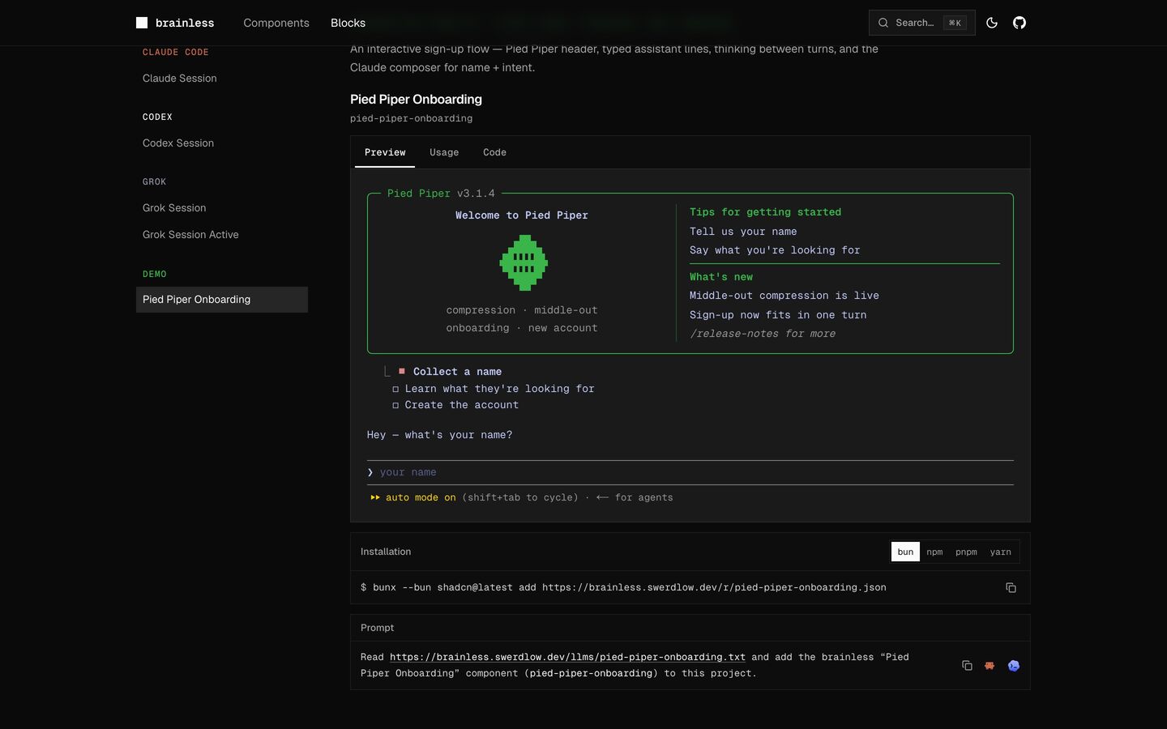
Task: Click 'Middle-out compression is live' text
Action: pos(784,296)
